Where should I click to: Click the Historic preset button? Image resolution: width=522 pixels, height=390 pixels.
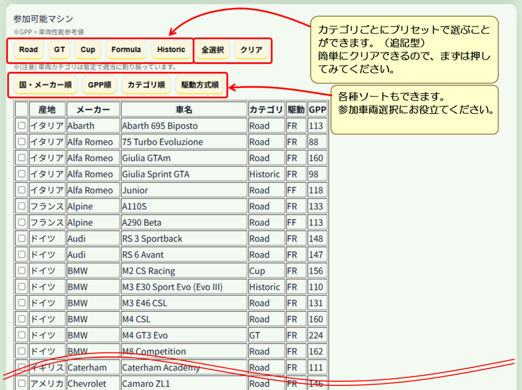171,50
